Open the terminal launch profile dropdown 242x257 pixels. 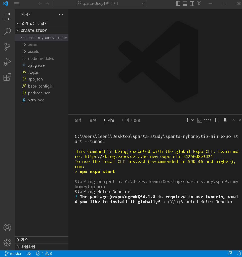pyautogui.click(x=193, y=120)
